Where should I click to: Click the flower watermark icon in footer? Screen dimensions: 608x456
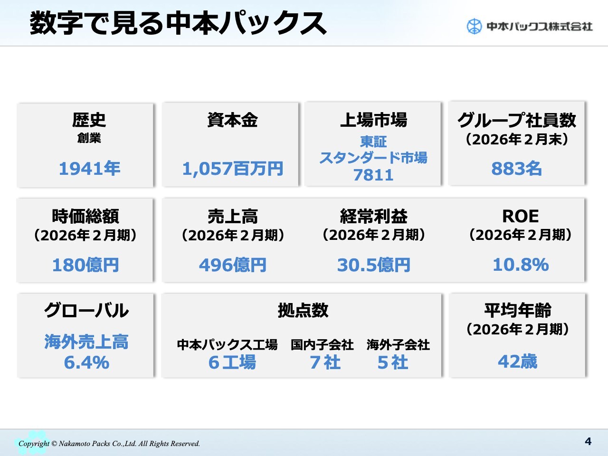click(x=32, y=442)
